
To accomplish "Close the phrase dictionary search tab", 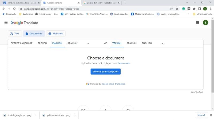I will point(119,3).
